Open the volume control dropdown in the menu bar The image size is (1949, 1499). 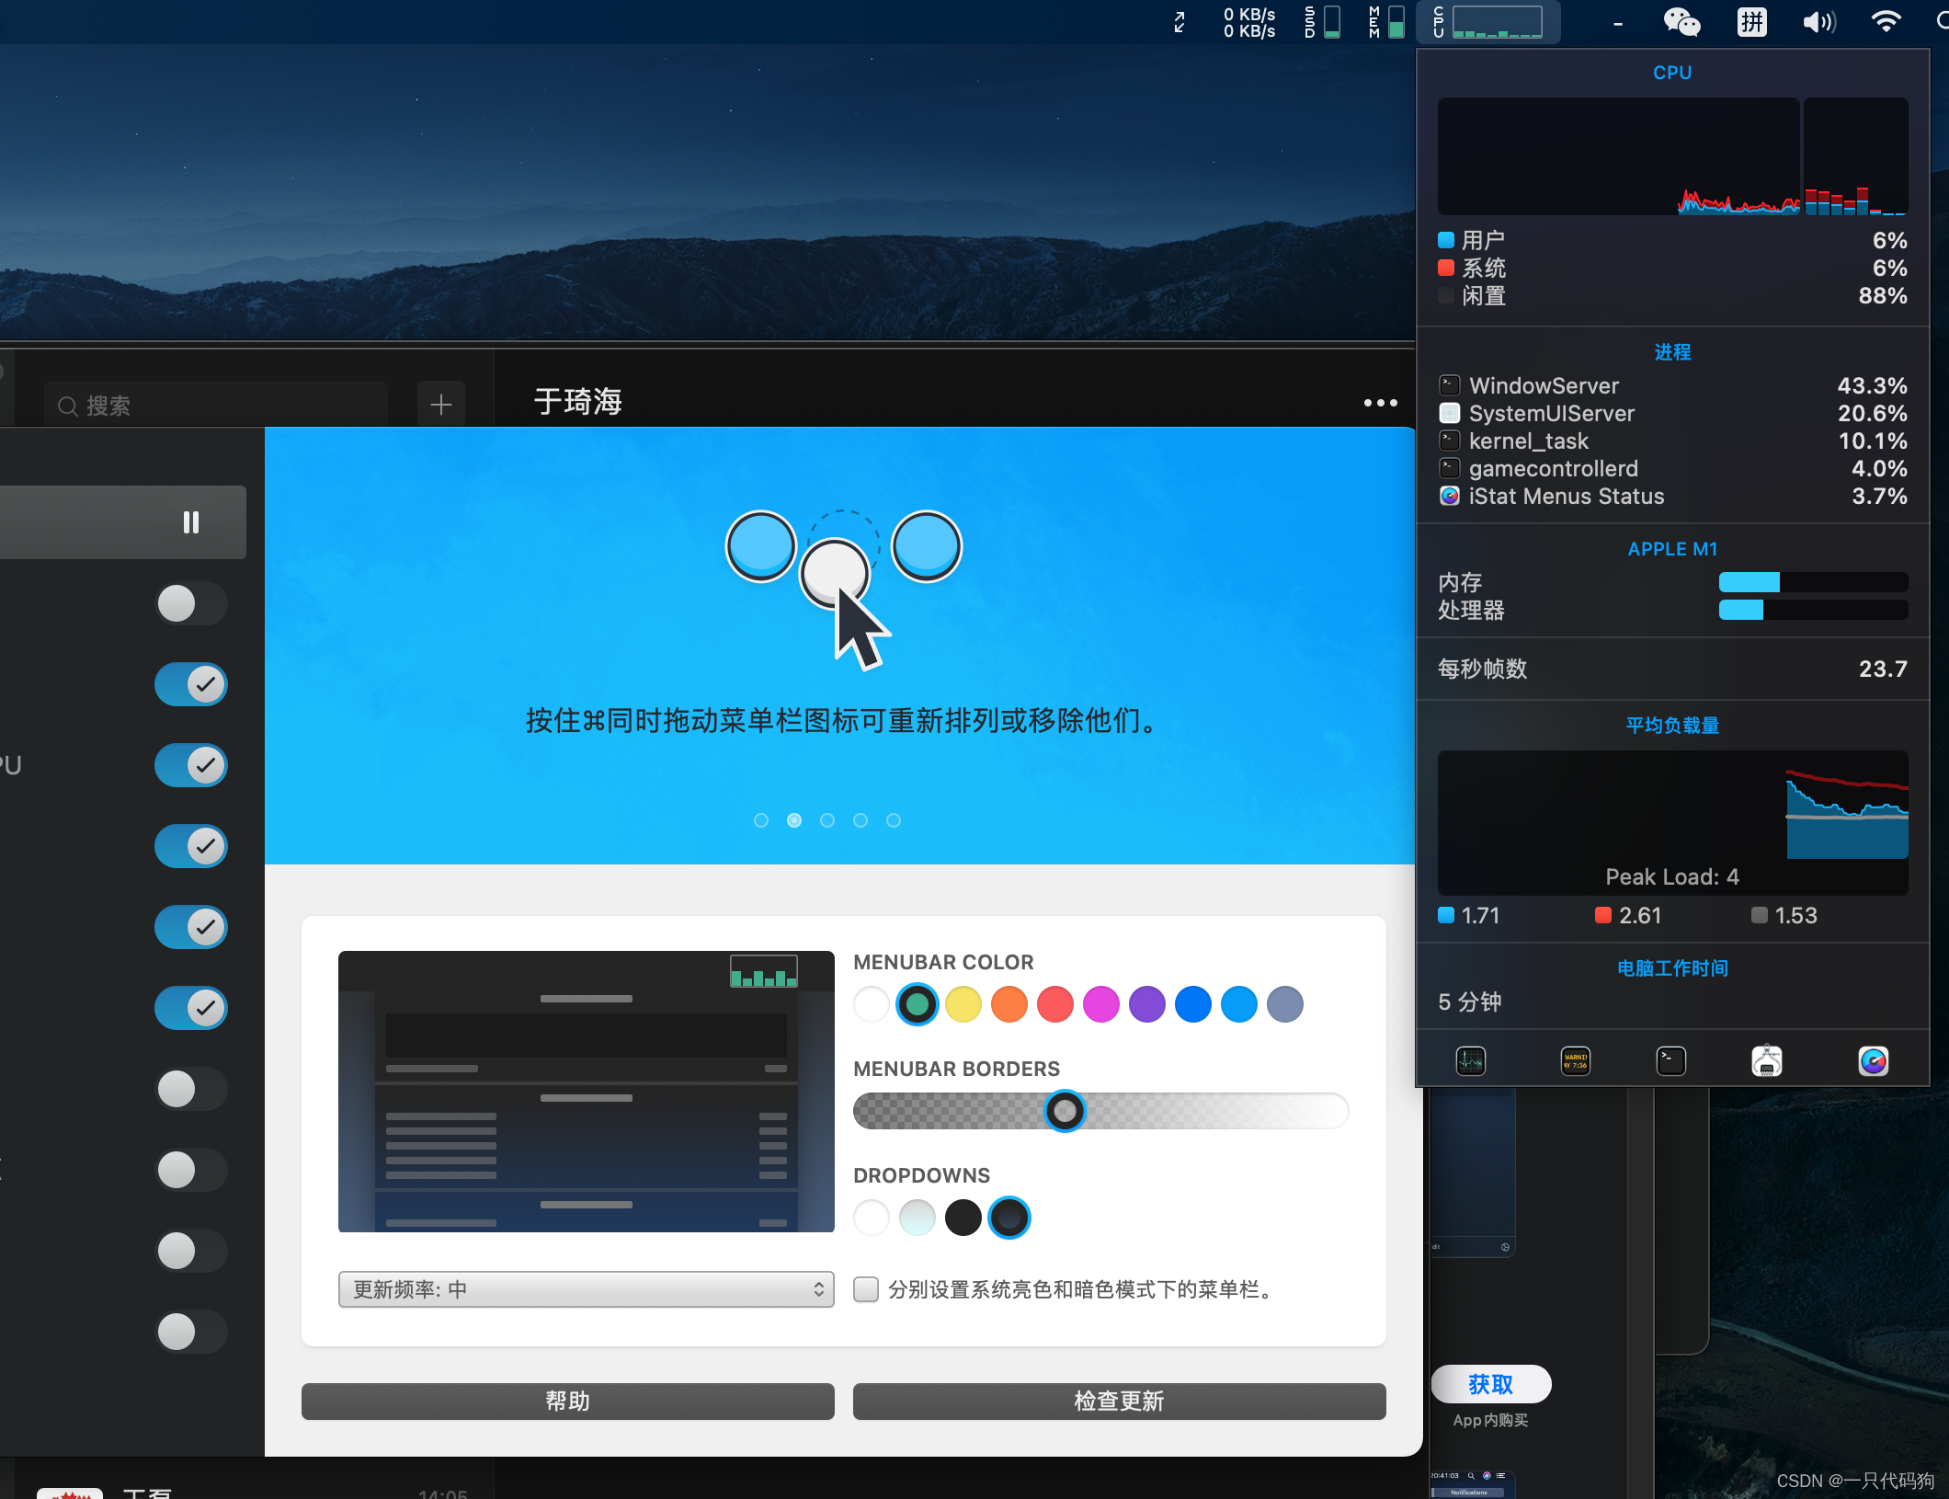pos(1819,22)
